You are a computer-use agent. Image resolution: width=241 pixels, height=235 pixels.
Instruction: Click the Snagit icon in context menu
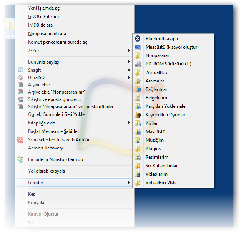[x=20, y=70]
